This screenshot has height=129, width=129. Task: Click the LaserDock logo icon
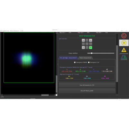[x=124, y=57]
